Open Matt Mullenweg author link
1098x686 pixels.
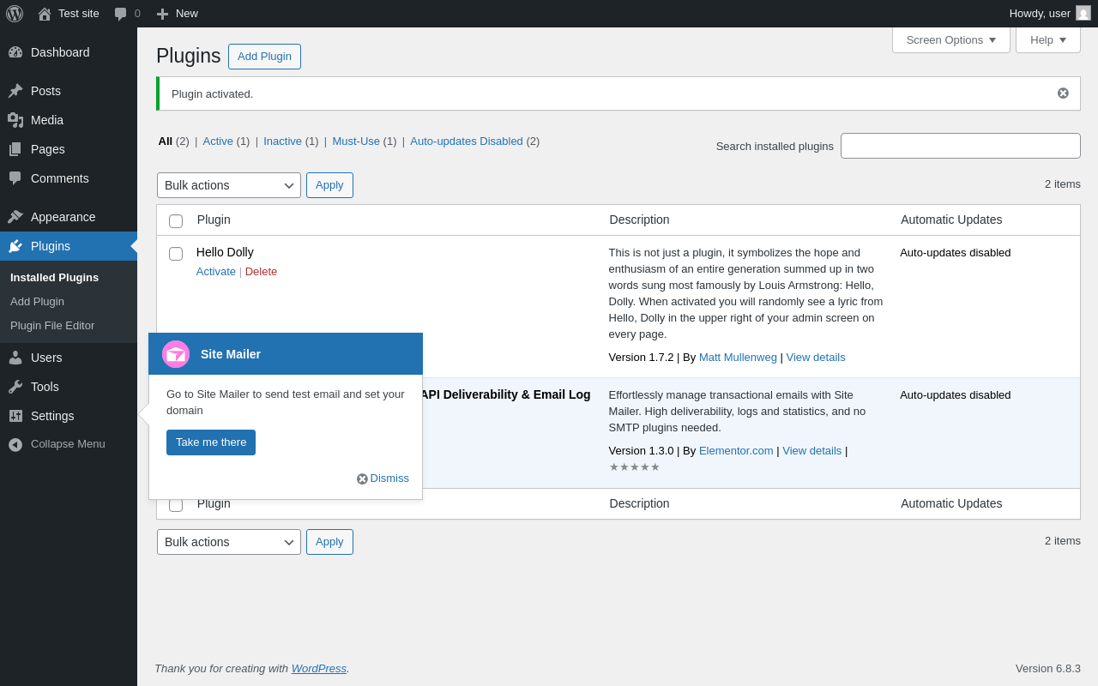[738, 357]
